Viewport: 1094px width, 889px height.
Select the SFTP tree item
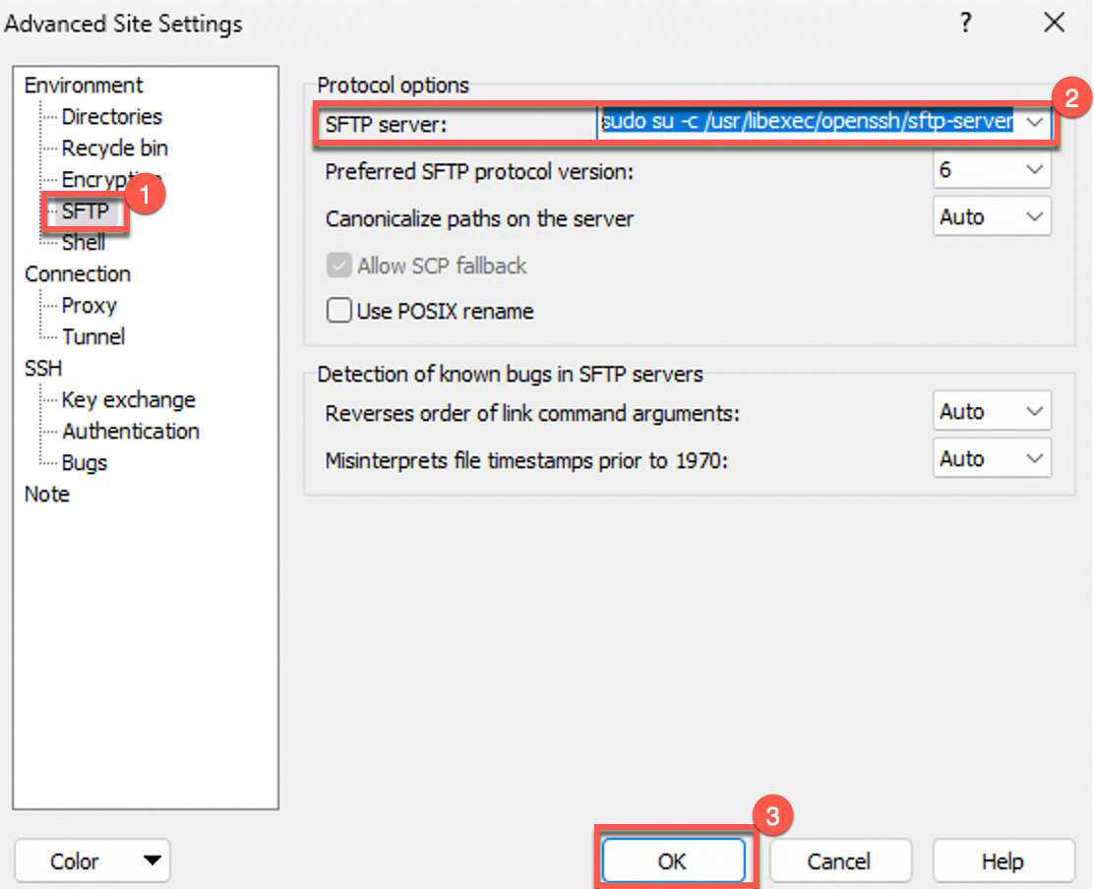(86, 210)
